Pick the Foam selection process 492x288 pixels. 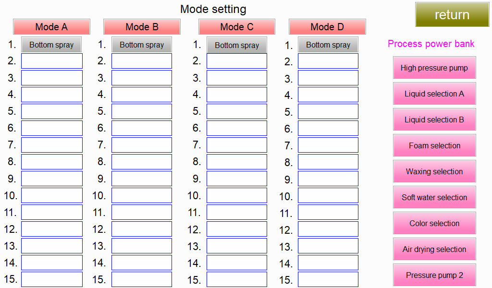tap(434, 145)
